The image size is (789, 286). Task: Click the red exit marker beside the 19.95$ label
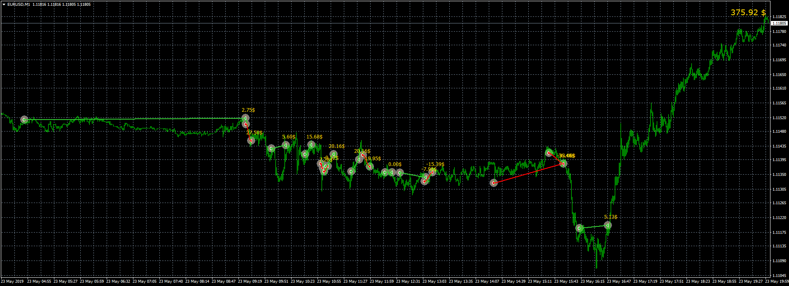370,166
